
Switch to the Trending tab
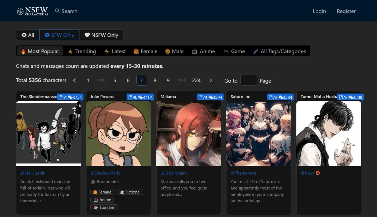(82, 51)
